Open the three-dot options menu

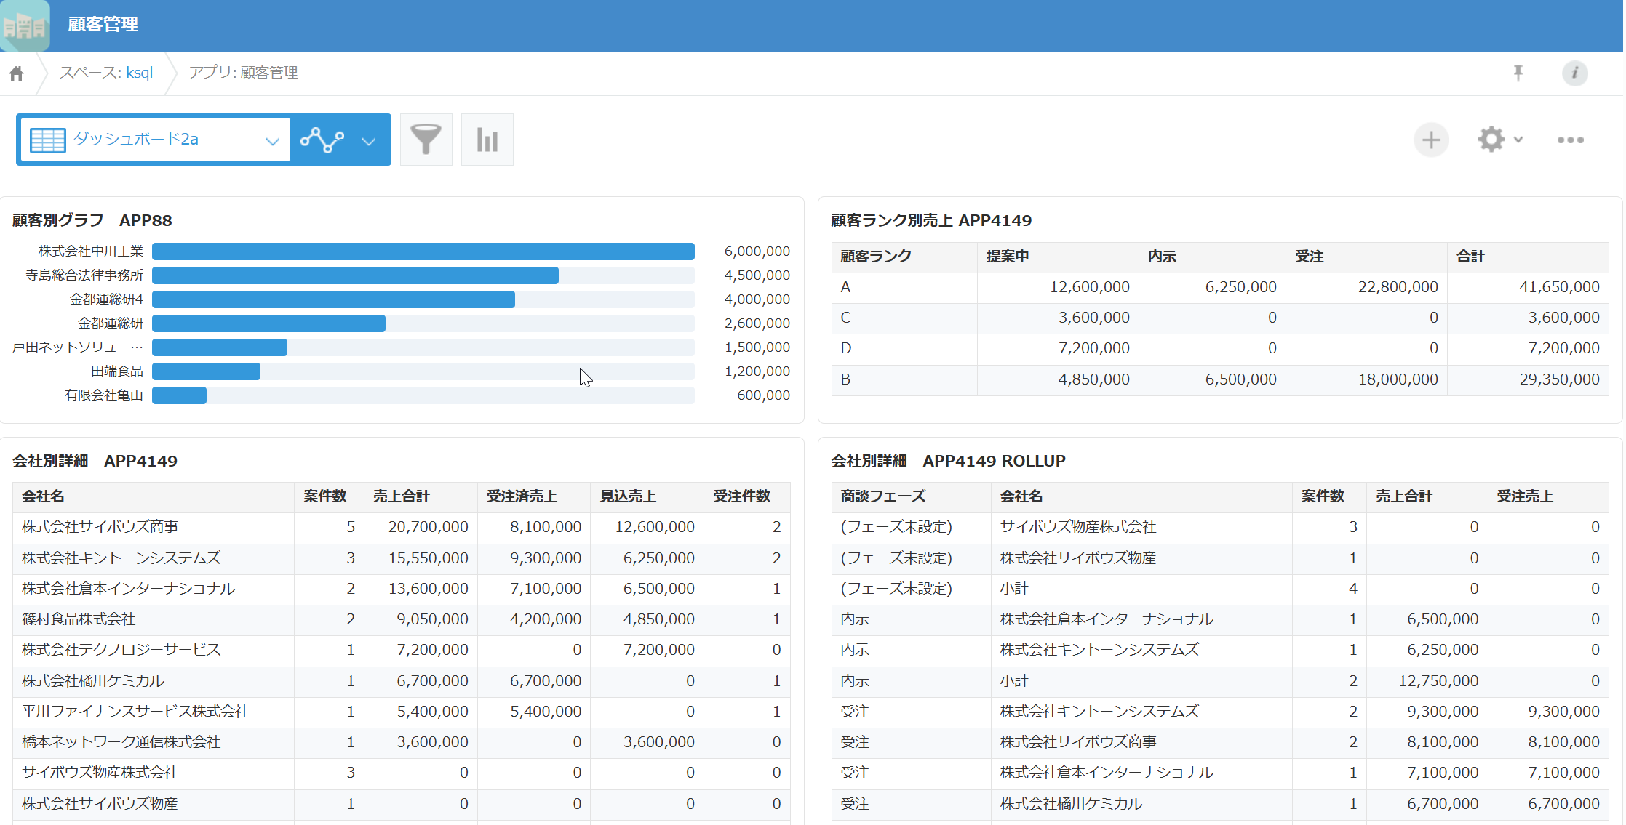[1570, 140]
